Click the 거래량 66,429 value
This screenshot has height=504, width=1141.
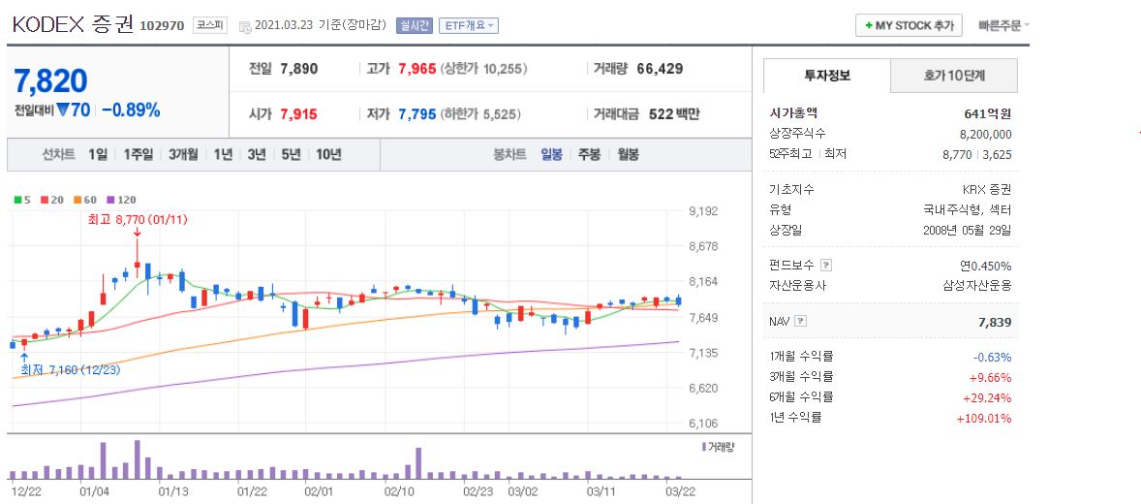coord(660,69)
